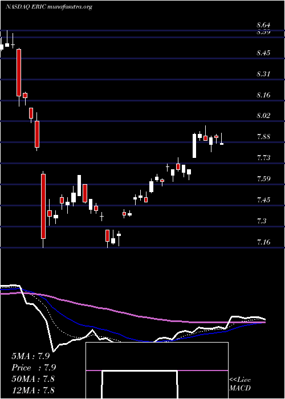Click the 8.64 price axis label
Image resolution: width=285 pixels, height=399 pixels.
pos(263,25)
